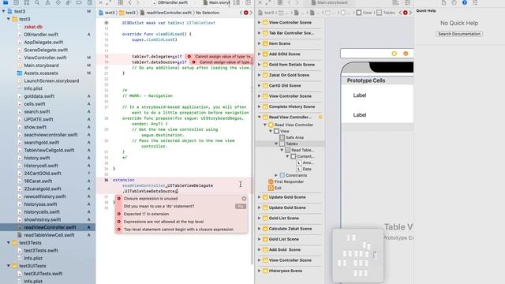The height and width of the screenshot is (284, 505).
Task: Open the Symbol navigator
Action: pos(26,2)
